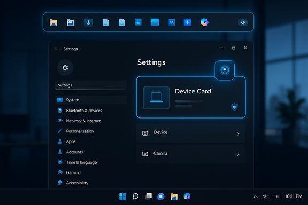The image size is (308, 205).
Task: Launch the Copilot icon in top dock
Action: [x=204, y=22]
